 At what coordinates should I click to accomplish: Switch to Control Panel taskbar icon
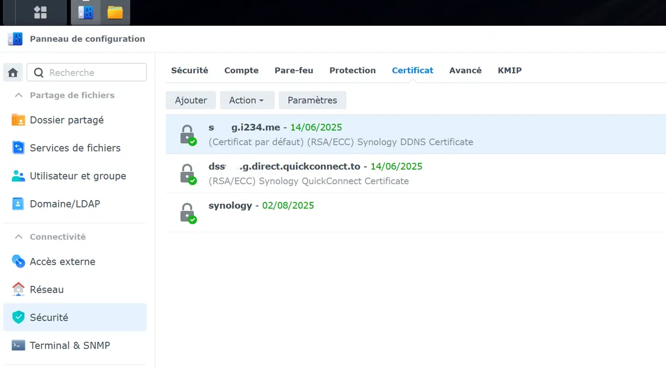tap(86, 12)
